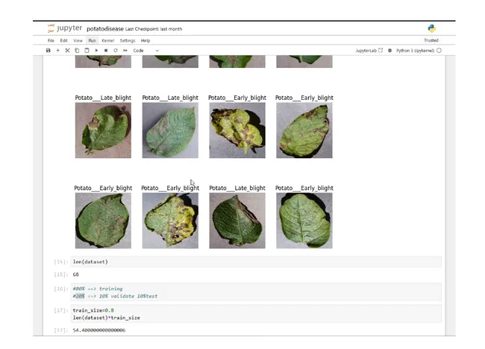Screen dimensions: 485x349
Task: Click the second Late_blight leaf image in middle row
Action: (x=170, y=131)
